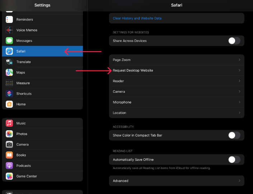Image resolution: width=253 pixels, height=194 pixels.
Task: Clear History and Website Data
Action: tap(137, 18)
